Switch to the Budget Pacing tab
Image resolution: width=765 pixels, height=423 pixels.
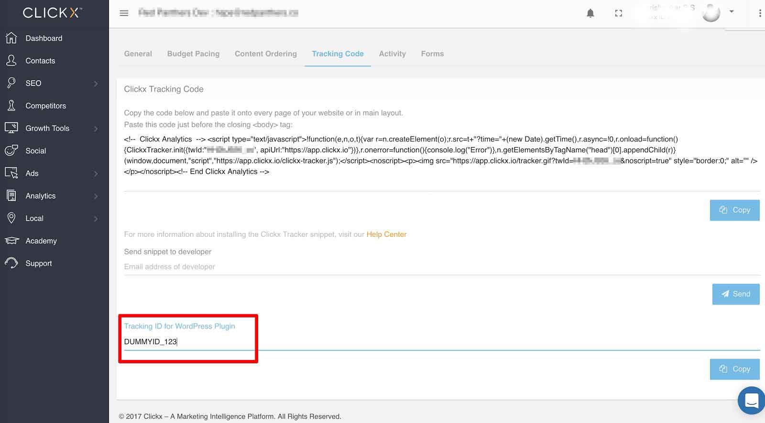coord(193,54)
